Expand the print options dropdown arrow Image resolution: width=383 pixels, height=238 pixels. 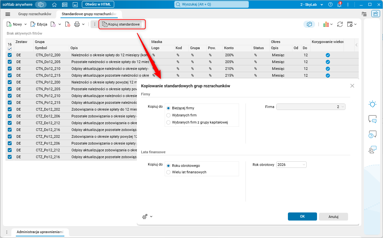point(83,24)
